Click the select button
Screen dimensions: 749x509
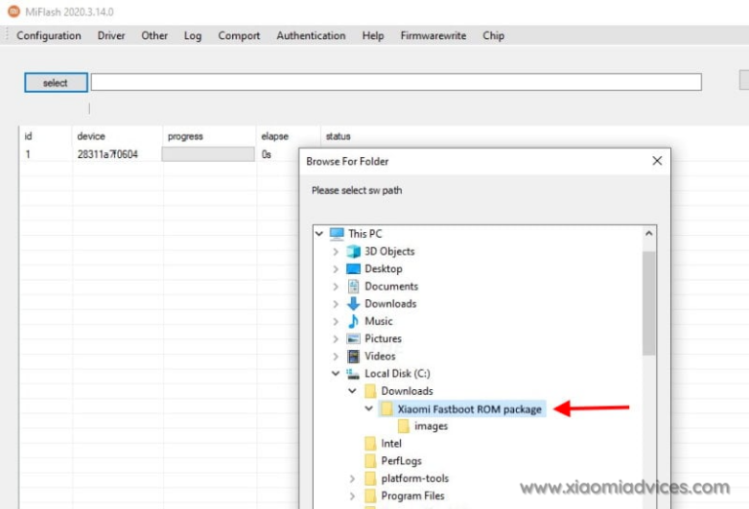(56, 83)
